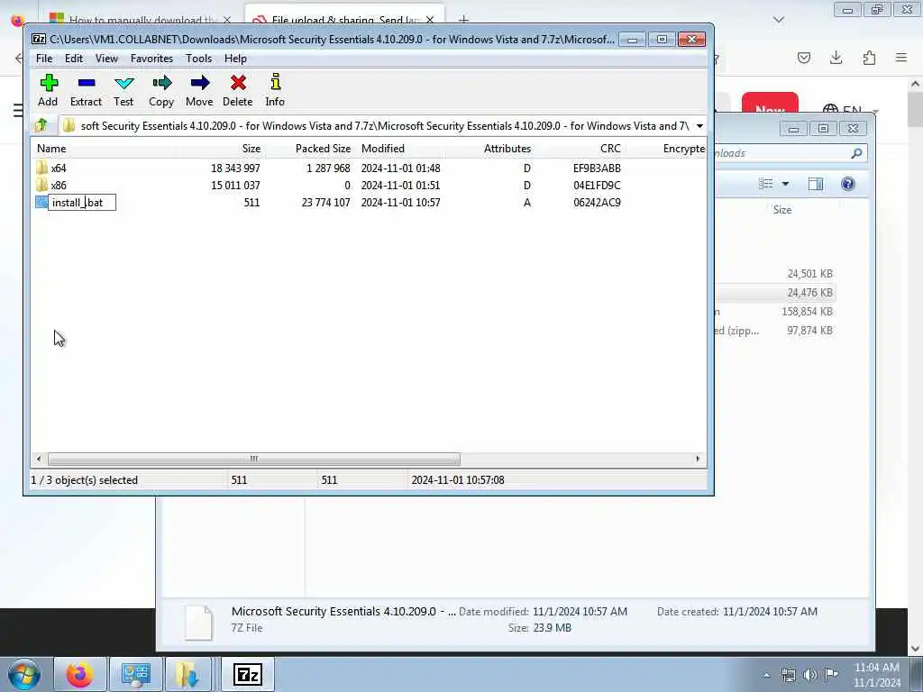Screen dimensions: 923x692
Task: Open Explorer help icon
Action: [x=847, y=184]
